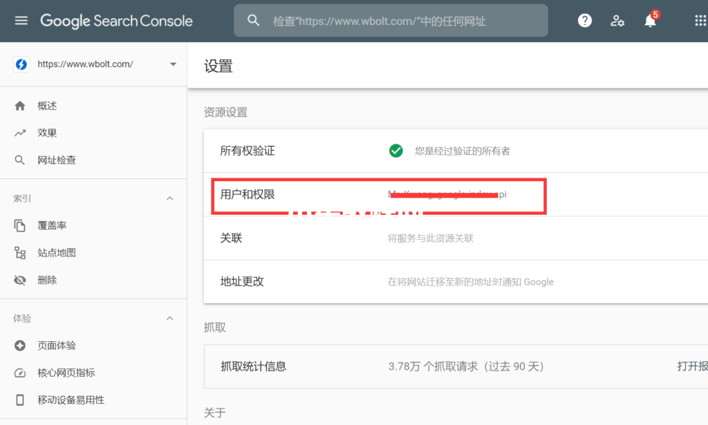Open the 用户和权限 settings row

456,194
